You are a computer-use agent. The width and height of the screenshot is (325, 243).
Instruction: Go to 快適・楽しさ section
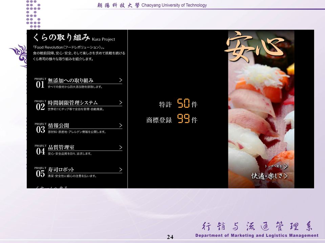270,176
